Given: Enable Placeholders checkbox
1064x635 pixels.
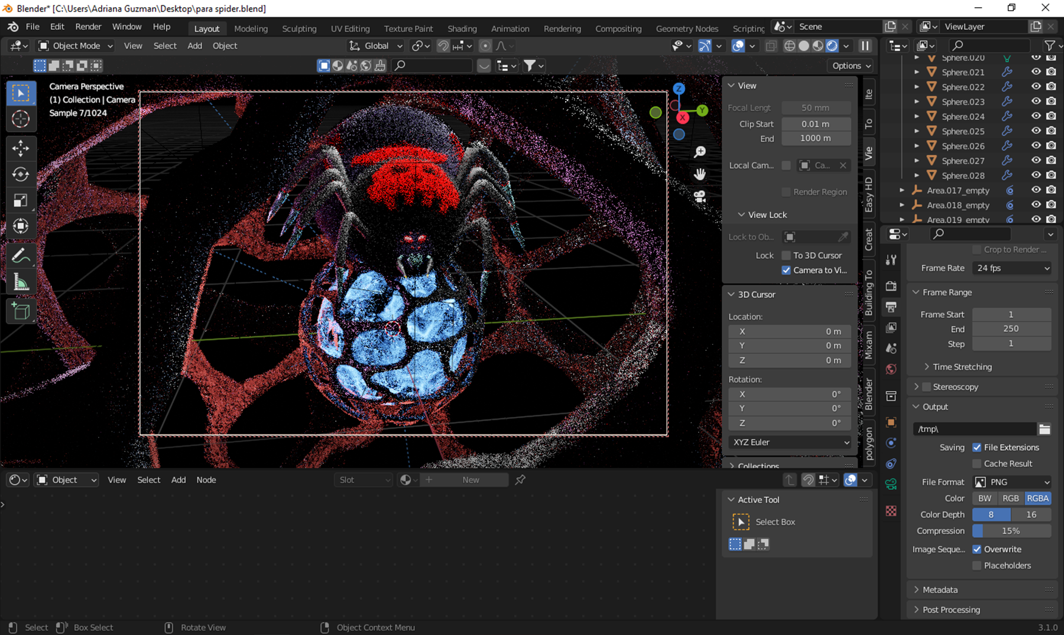Looking at the screenshot, I should (x=977, y=565).
